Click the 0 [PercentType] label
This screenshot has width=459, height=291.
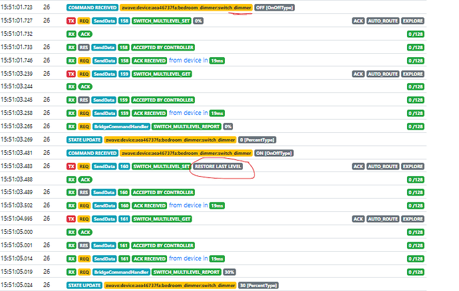pyautogui.click(x=257, y=140)
